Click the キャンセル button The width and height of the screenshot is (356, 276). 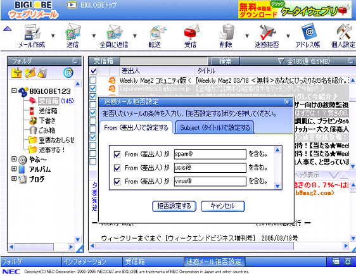tap(223, 206)
